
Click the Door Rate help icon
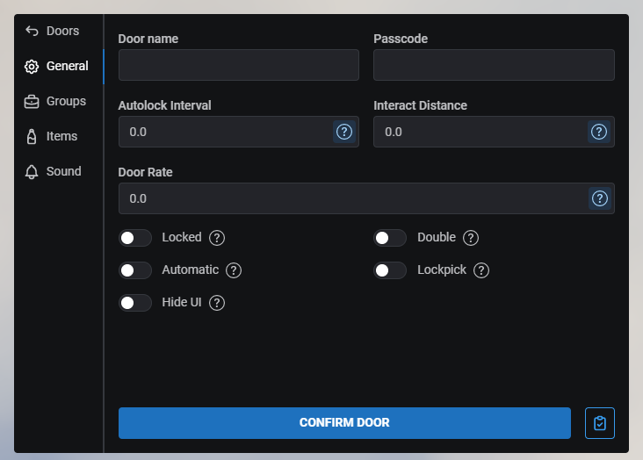point(599,198)
